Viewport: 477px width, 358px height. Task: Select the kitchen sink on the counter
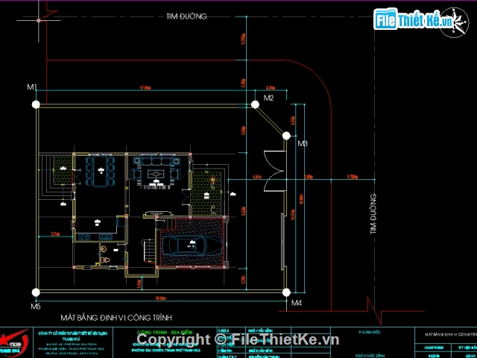[105, 236]
